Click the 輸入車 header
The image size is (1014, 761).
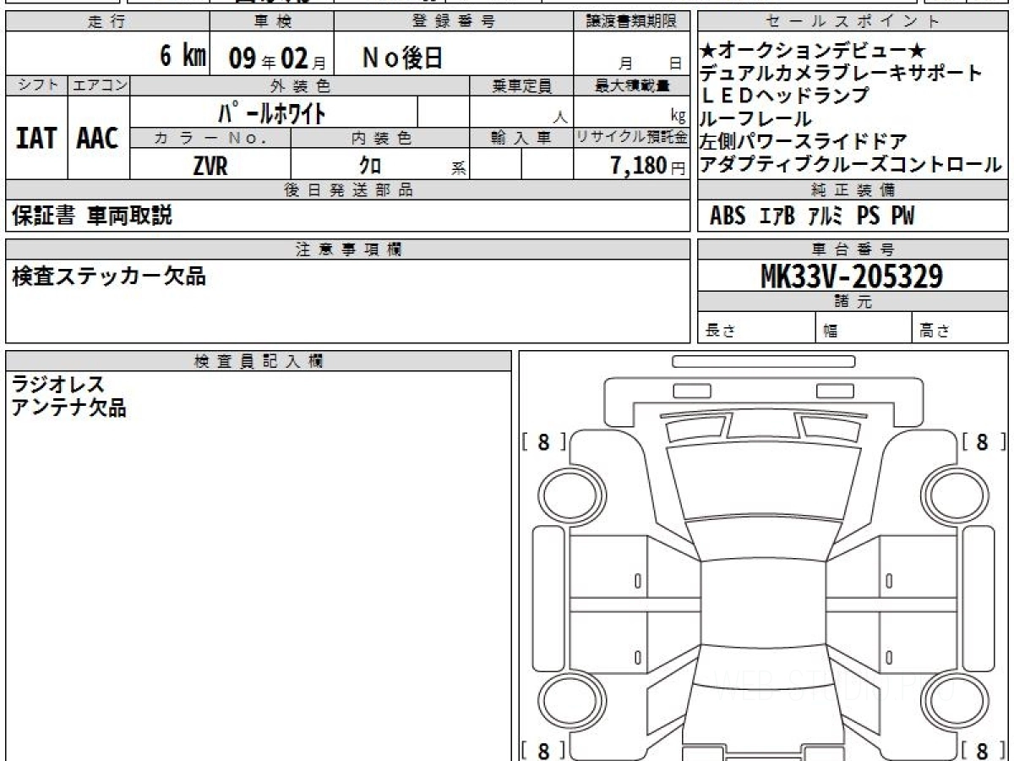[521, 139]
